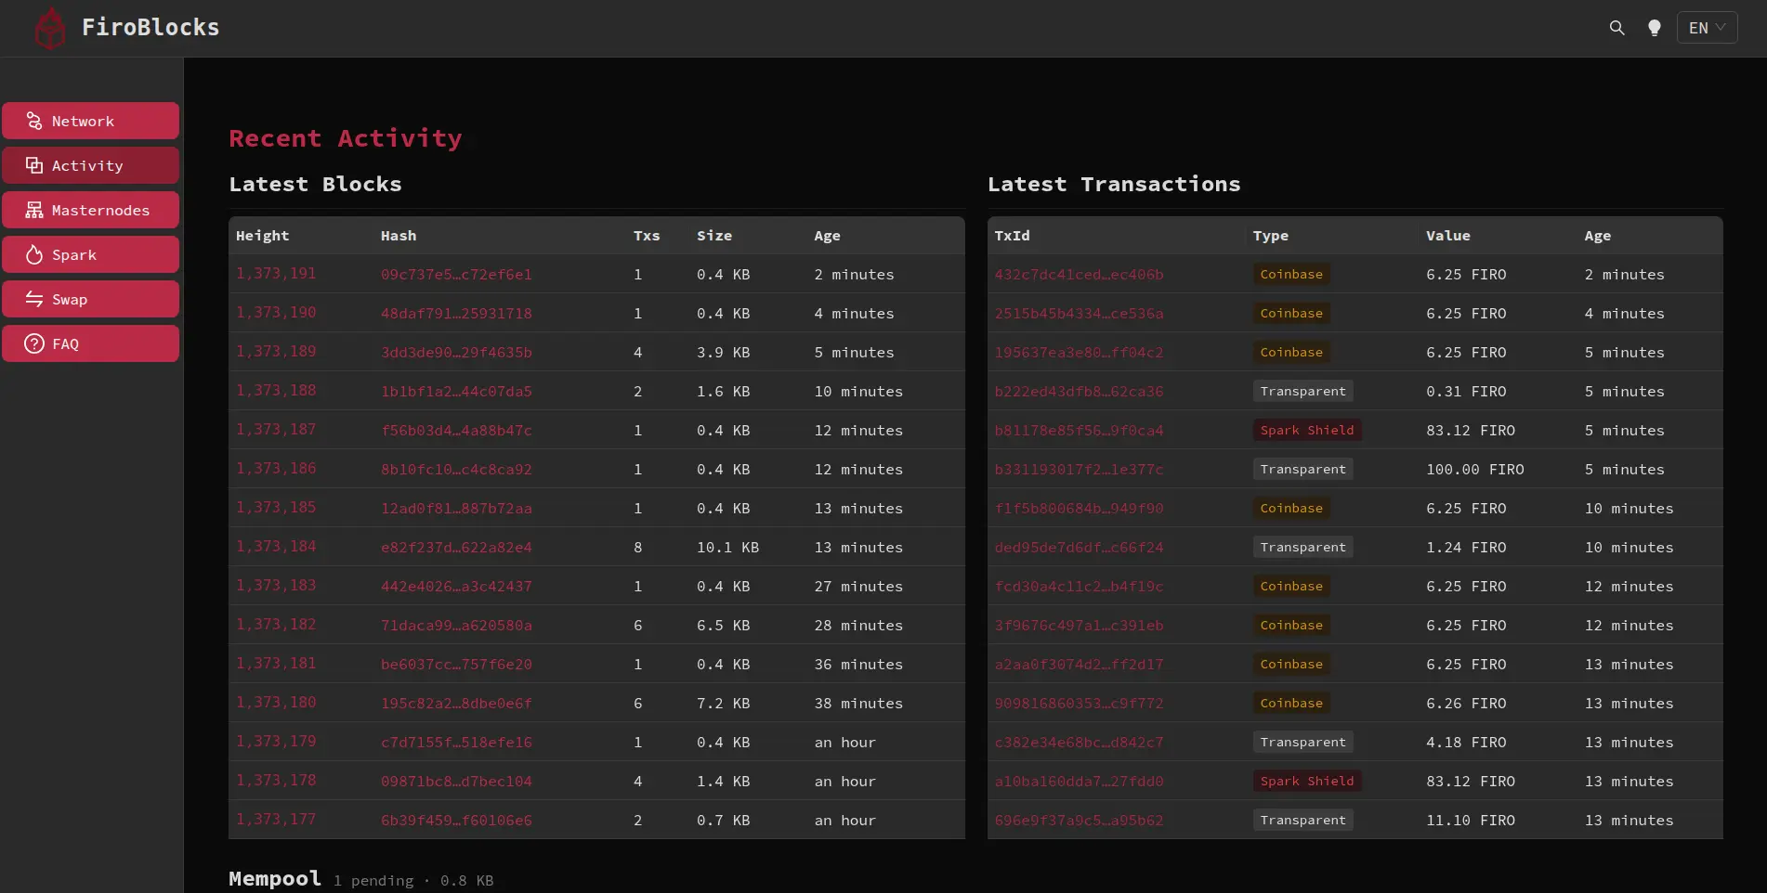
Task: Click the Latest Blocks heading
Action: coord(315,184)
